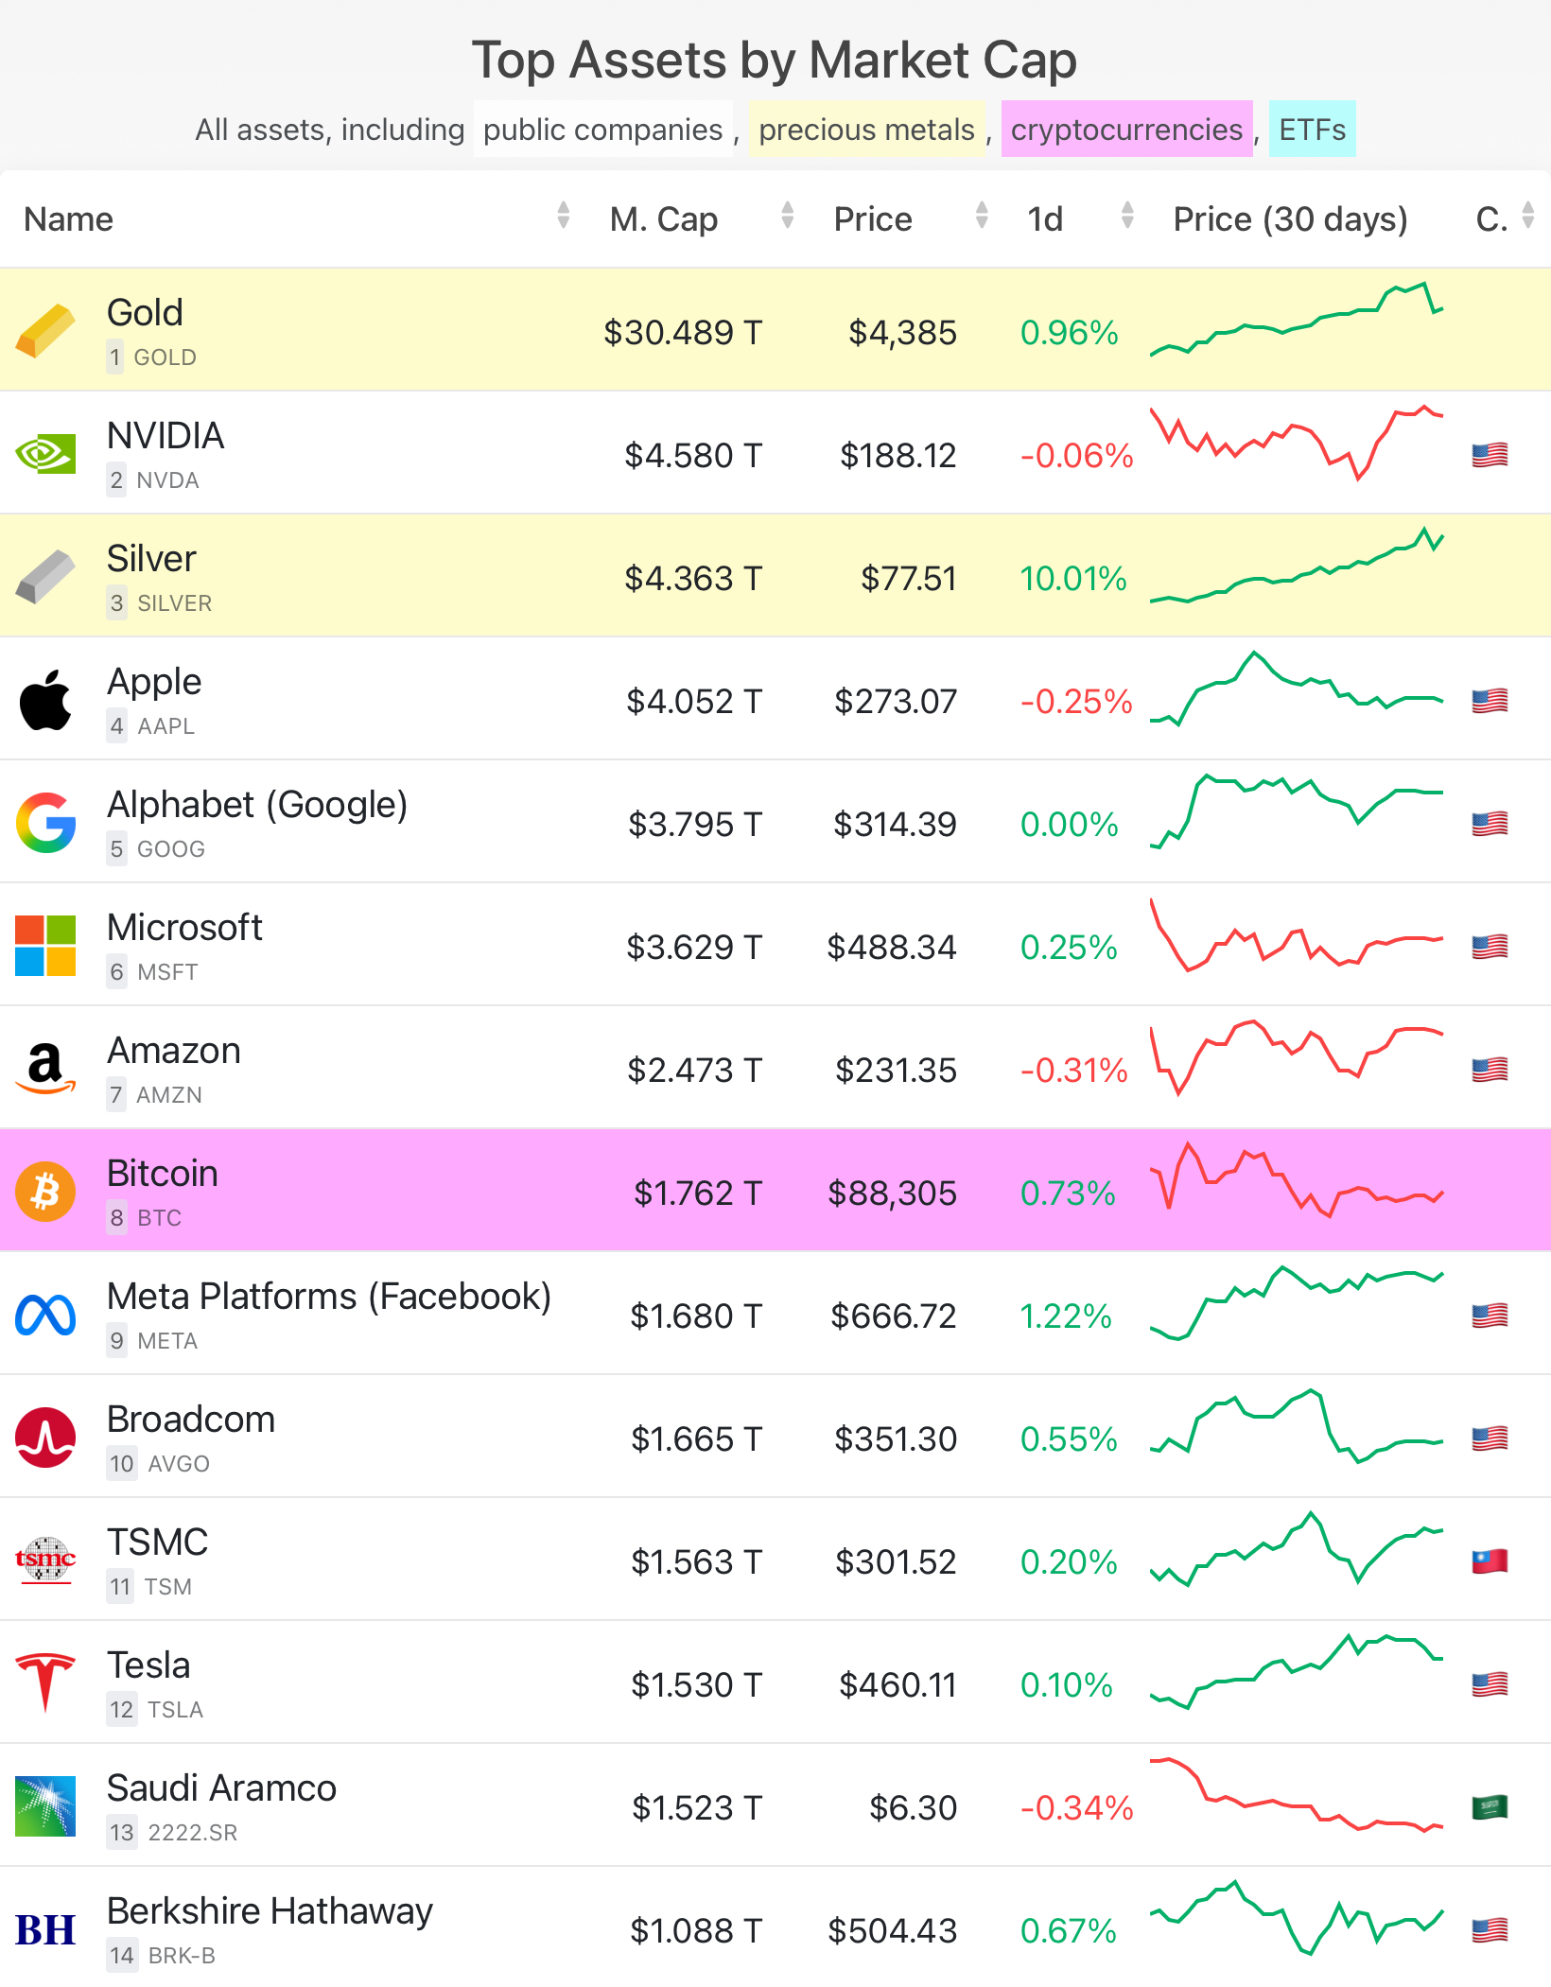Sort table by Name column arrows

tap(564, 216)
